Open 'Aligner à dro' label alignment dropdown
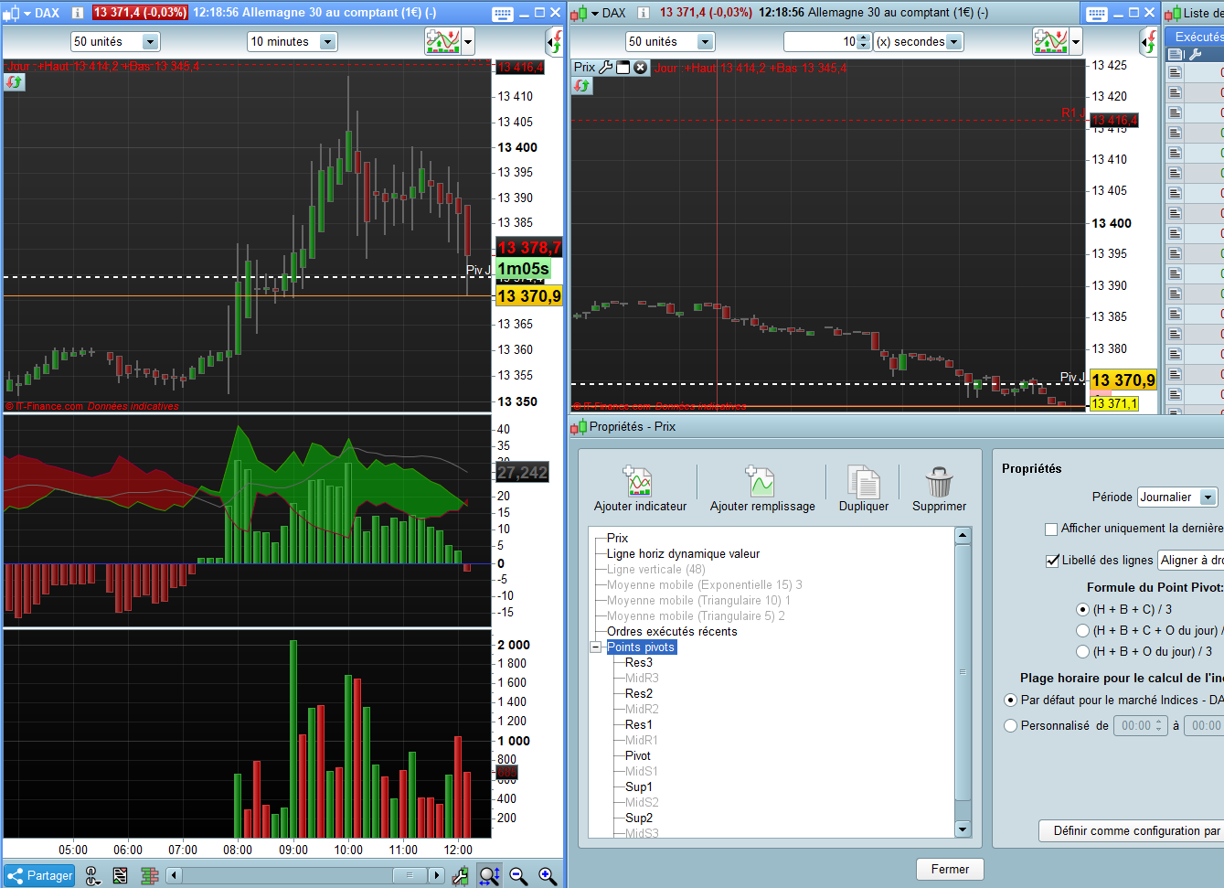 pos(1190,561)
